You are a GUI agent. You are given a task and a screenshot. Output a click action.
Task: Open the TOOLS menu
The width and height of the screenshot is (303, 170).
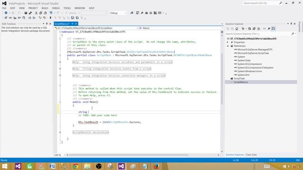click(67, 8)
